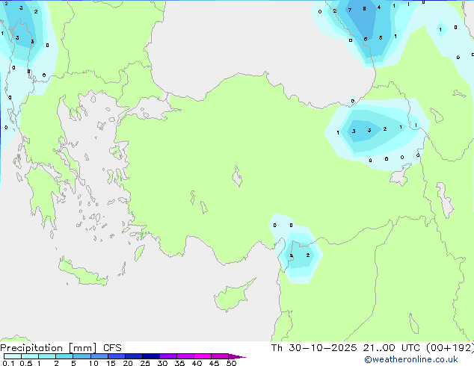Click the "[mm]" unit label
This screenshot has height=366, width=474.
click(83, 348)
